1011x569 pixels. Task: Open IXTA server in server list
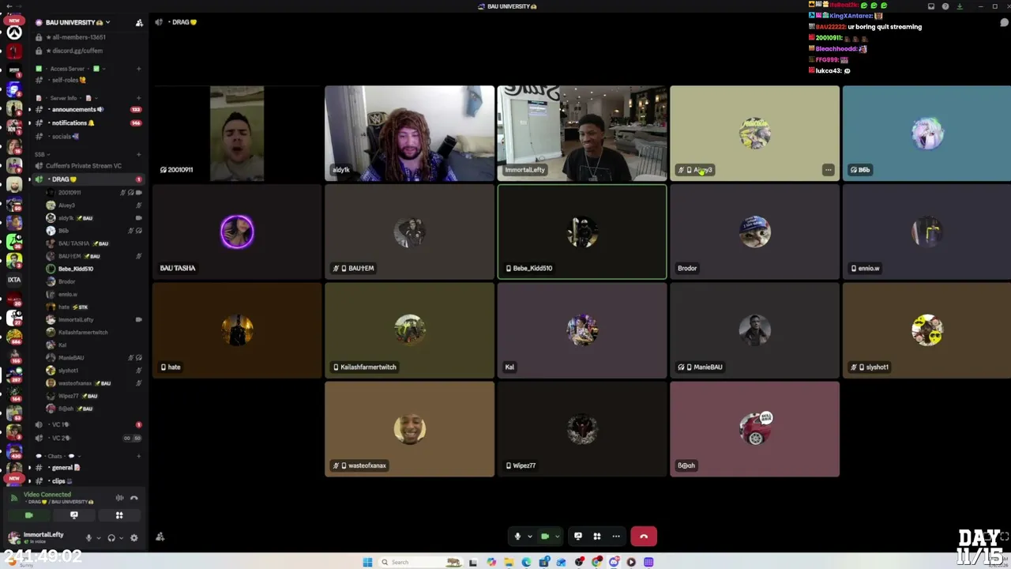click(x=14, y=280)
